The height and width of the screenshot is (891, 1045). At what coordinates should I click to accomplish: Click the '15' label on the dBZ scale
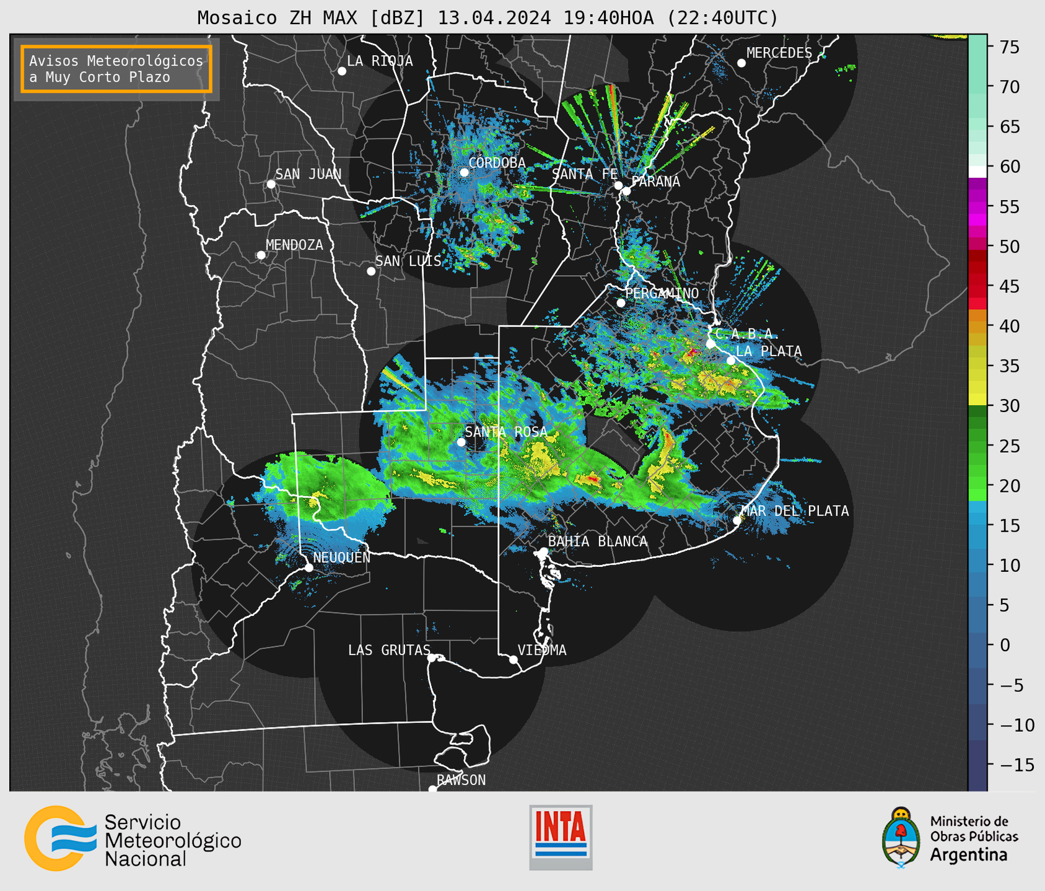pyautogui.click(x=1010, y=525)
